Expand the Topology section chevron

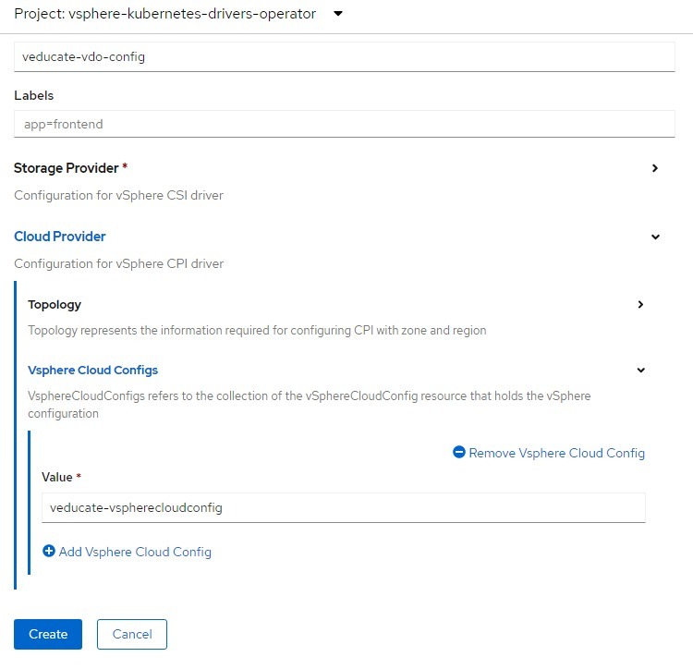tap(640, 304)
